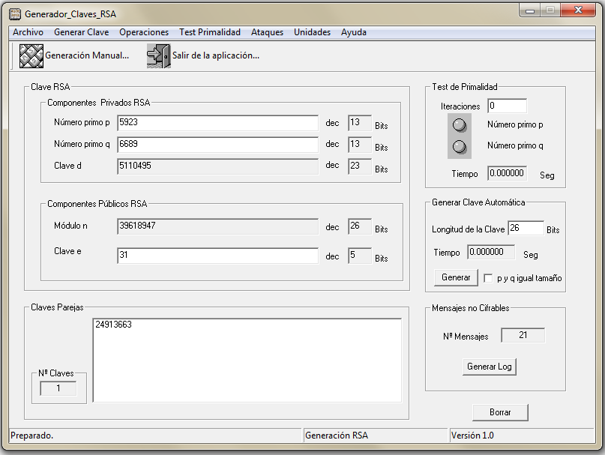Focus the Número primo p input field
605x455 pixels.
pyautogui.click(x=217, y=123)
